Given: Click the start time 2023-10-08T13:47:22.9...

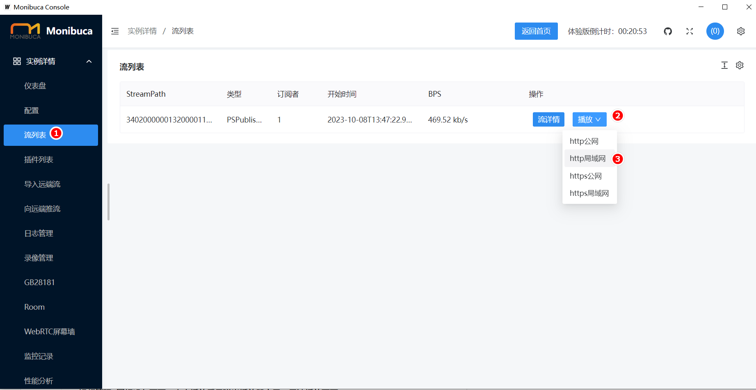Looking at the screenshot, I should point(370,120).
